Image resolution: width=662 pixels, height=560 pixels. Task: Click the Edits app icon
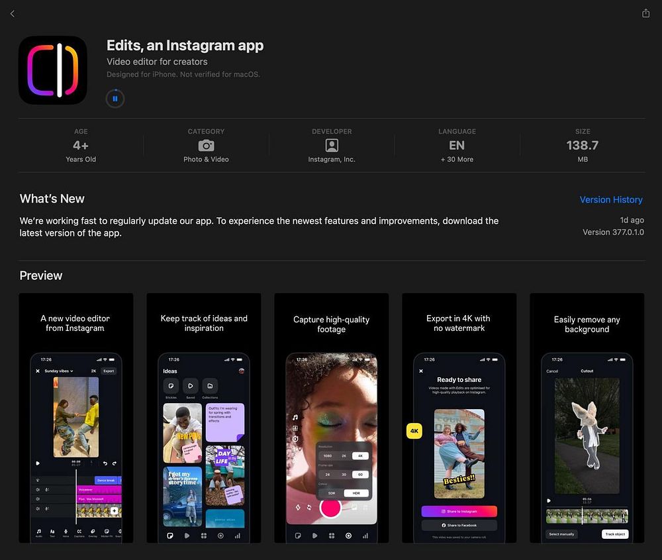point(53,70)
